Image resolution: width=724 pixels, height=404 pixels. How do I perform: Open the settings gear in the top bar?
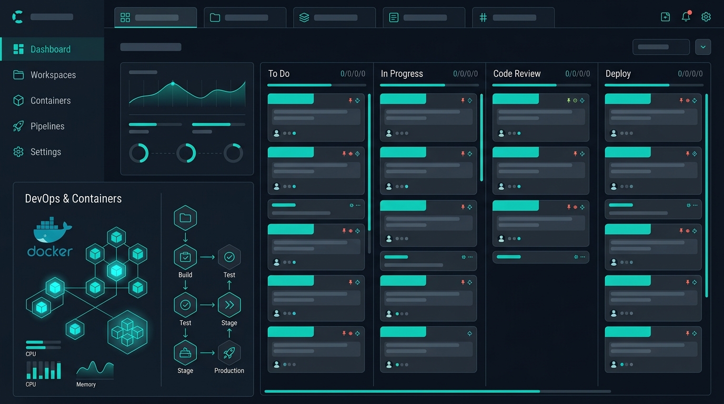click(x=706, y=17)
